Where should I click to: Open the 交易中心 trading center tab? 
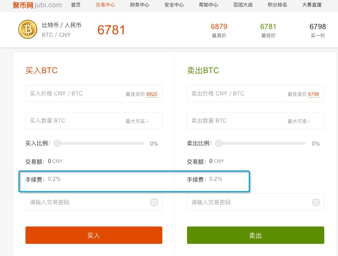[105, 5]
